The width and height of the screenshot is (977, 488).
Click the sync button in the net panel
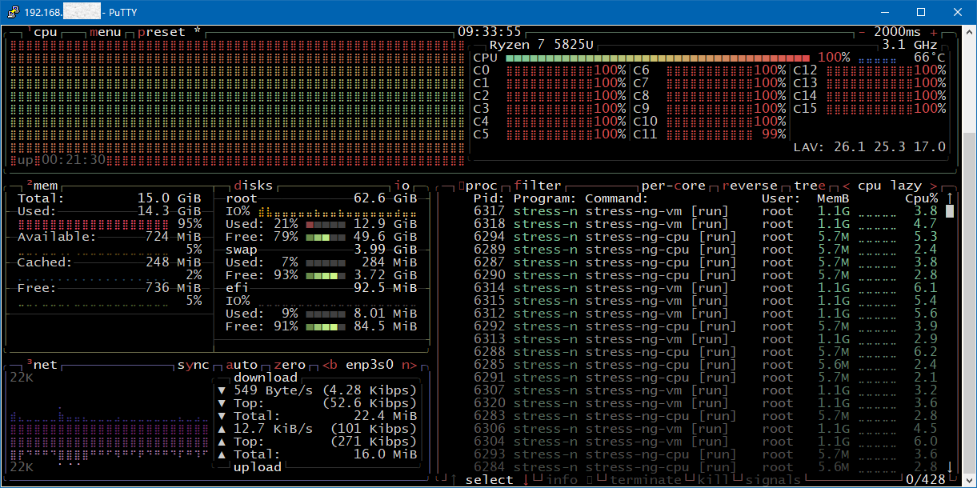193,365
